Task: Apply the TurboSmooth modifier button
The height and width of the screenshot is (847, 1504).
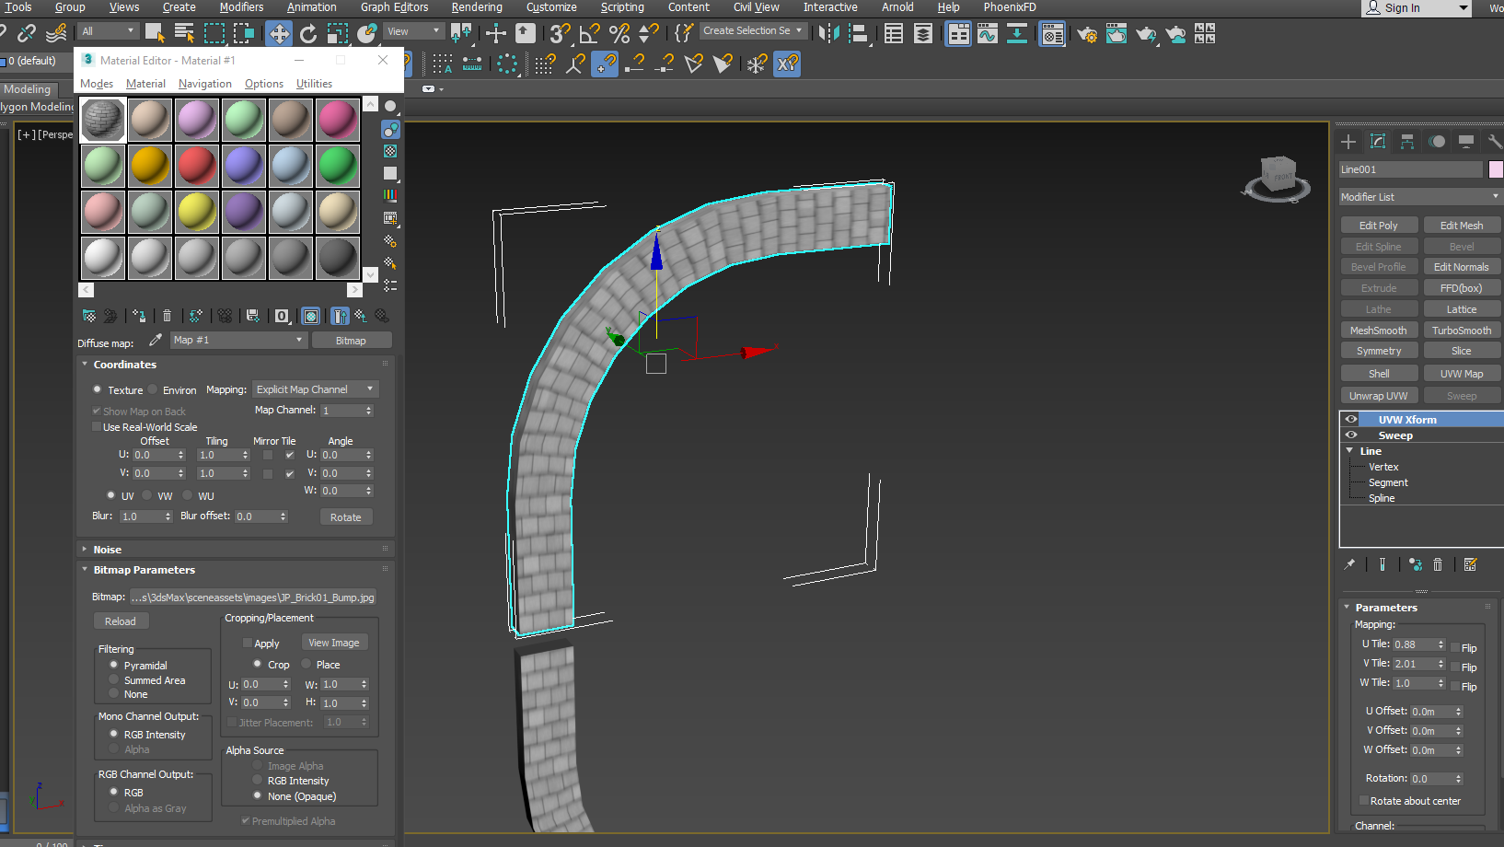Action: [x=1462, y=330]
